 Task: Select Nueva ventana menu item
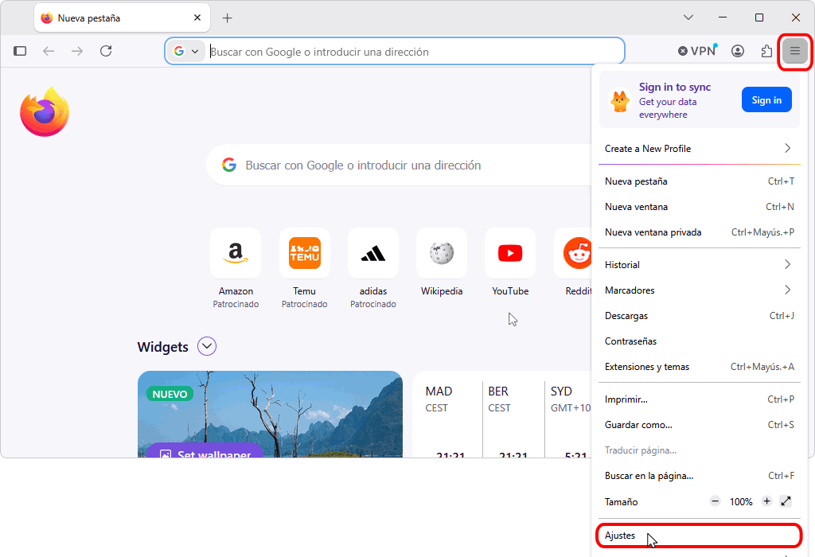[699, 207]
